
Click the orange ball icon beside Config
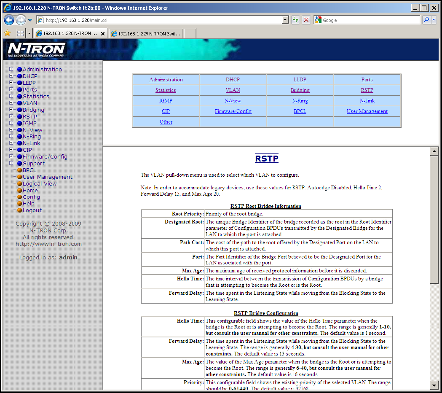[19, 197]
